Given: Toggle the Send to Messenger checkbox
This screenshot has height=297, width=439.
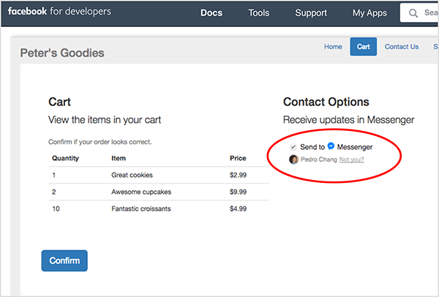Looking at the screenshot, I should coord(293,147).
